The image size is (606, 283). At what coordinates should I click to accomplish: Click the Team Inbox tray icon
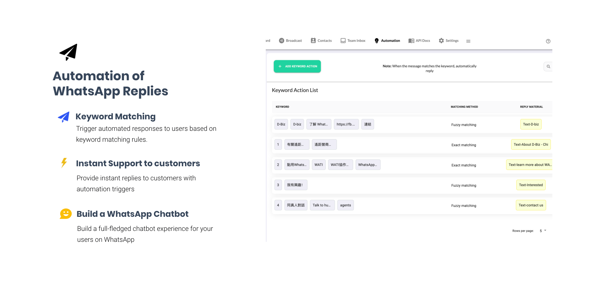point(343,41)
